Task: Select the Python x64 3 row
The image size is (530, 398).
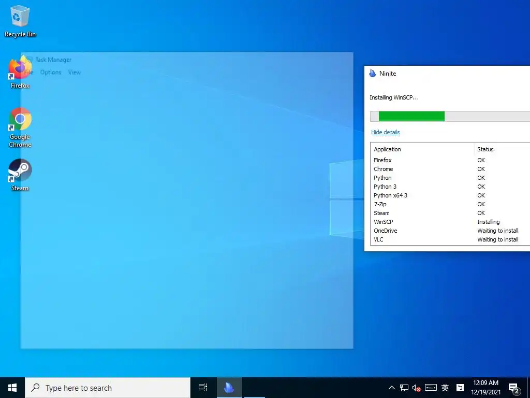Action: 450,195
